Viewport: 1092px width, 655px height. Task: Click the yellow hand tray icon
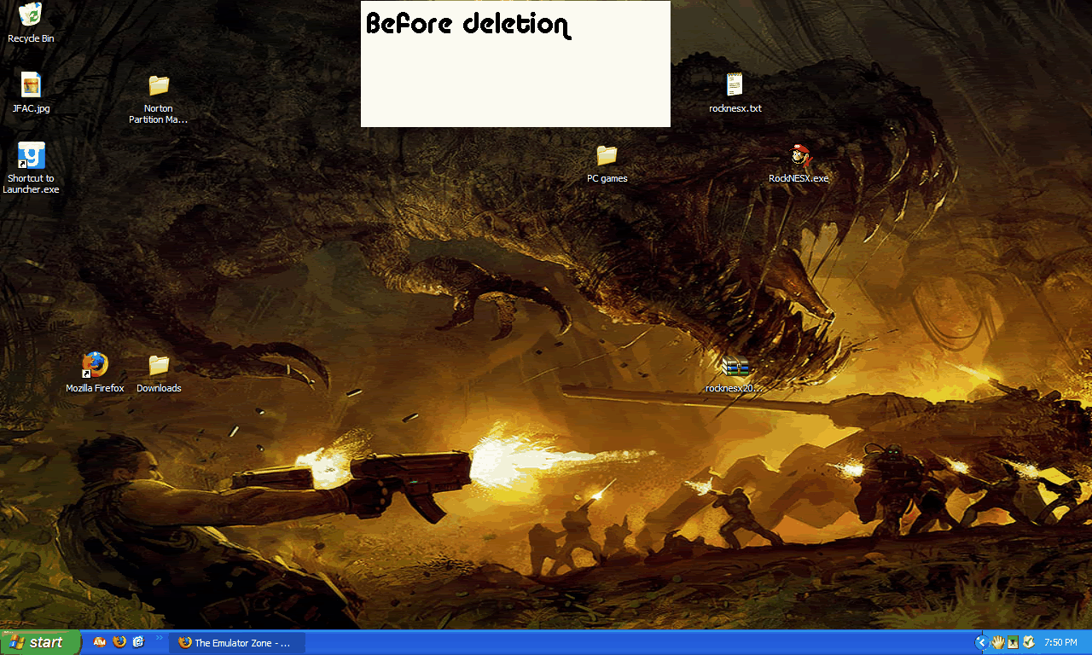coord(997,642)
